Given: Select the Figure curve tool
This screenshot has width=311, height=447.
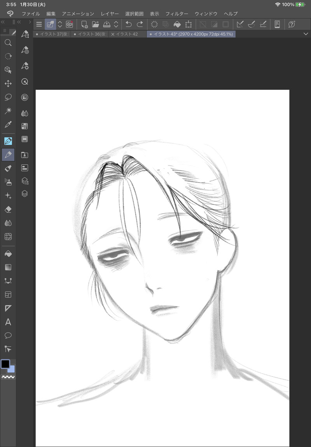Looking at the screenshot, I should (x=8, y=281).
